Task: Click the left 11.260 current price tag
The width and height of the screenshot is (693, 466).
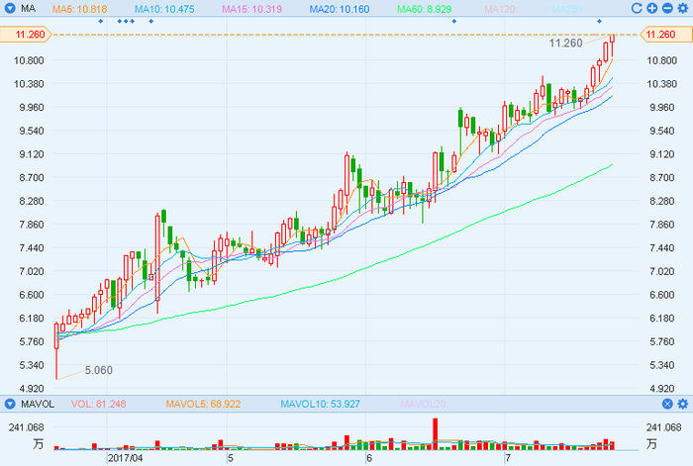Action: [26, 35]
